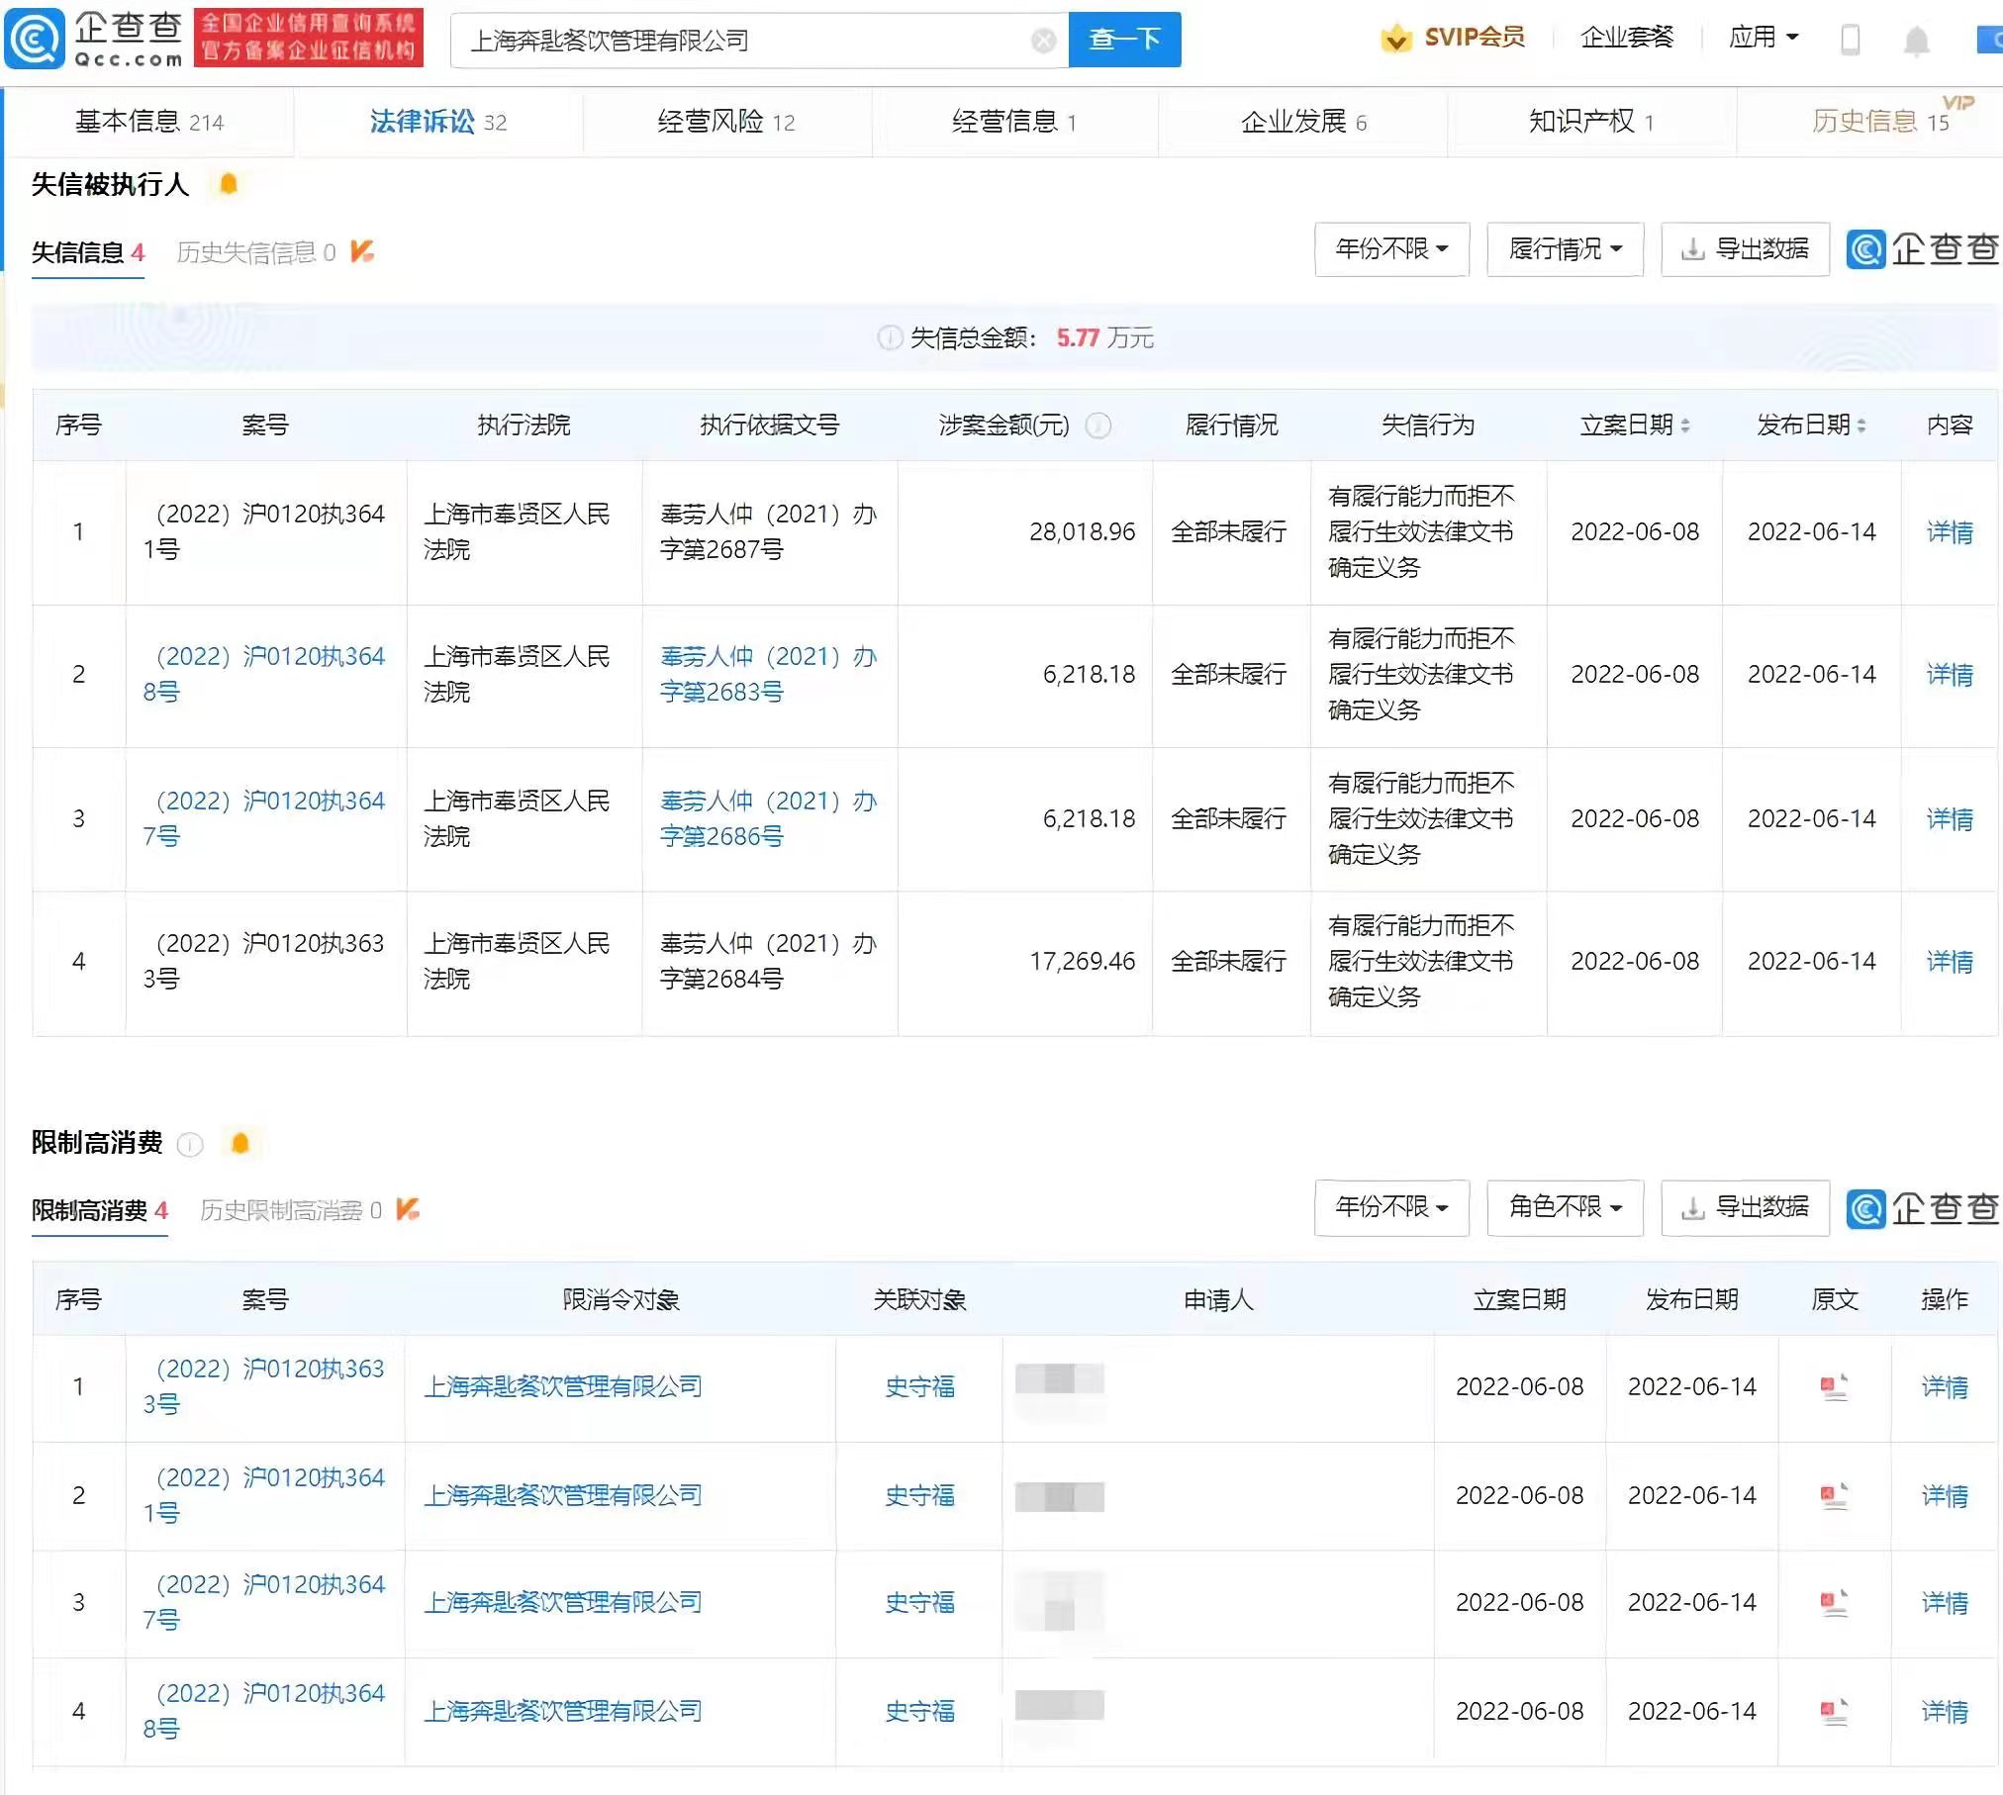Open original PDF for 限制高消费 row 2
The width and height of the screenshot is (2003, 1795).
[x=1834, y=1496]
